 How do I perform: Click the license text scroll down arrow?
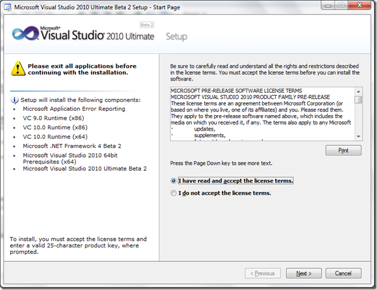pos(358,137)
